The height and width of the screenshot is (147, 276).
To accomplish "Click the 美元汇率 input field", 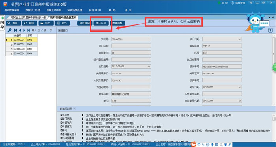I will click(222, 73).
